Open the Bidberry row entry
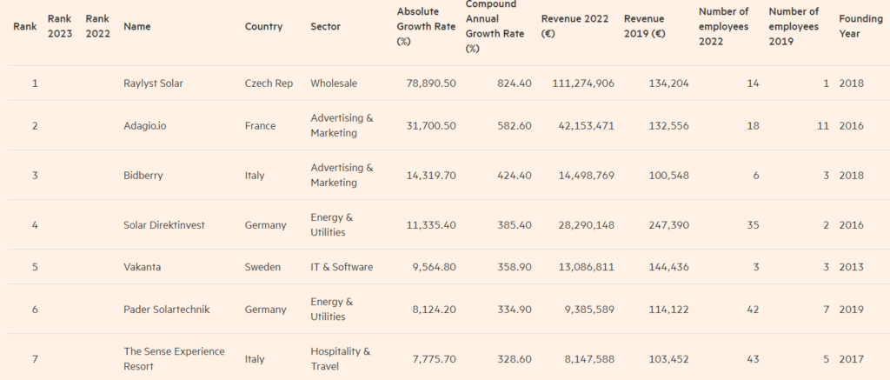 click(143, 176)
